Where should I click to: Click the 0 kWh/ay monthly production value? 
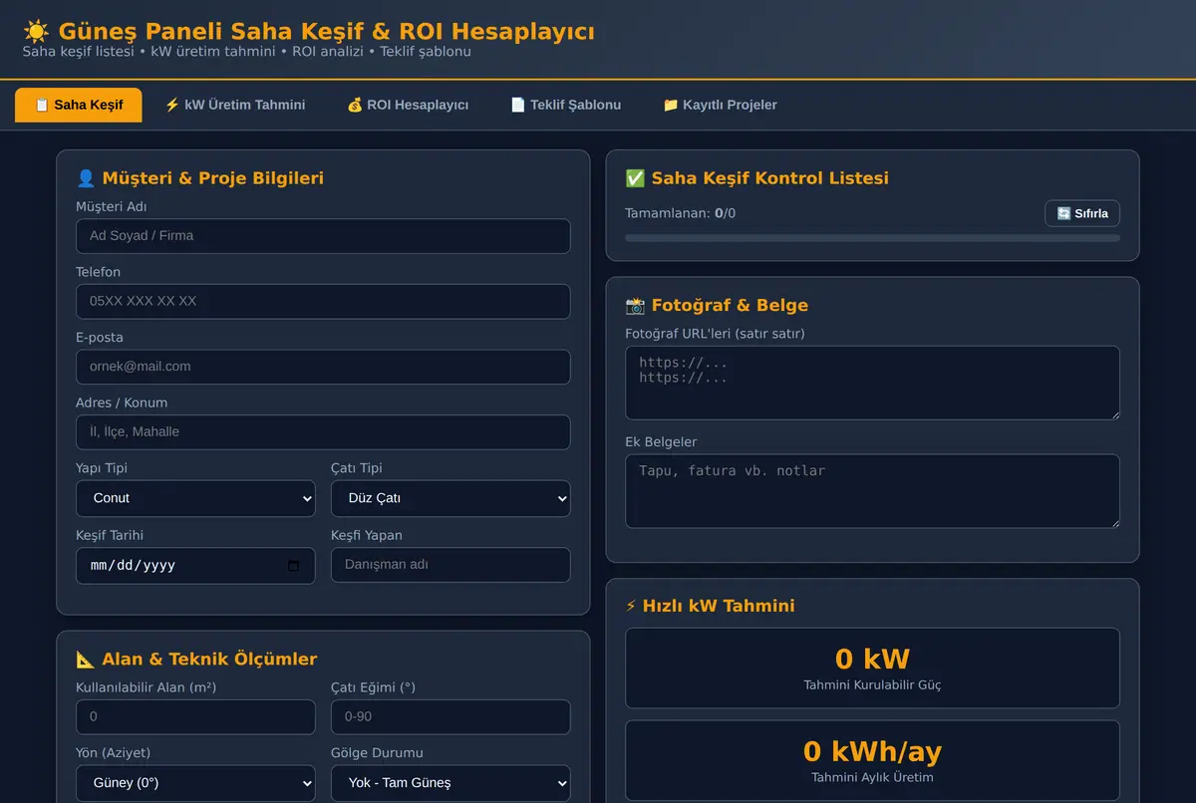(x=872, y=751)
